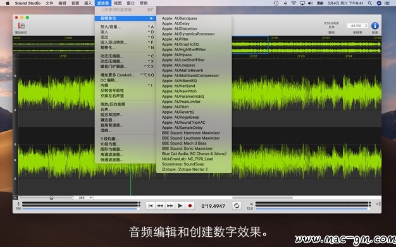The image size is (396, 247).
Task: Select iZotope: iZotope Nectar 2 effect
Action: pyautogui.click(x=185, y=169)
